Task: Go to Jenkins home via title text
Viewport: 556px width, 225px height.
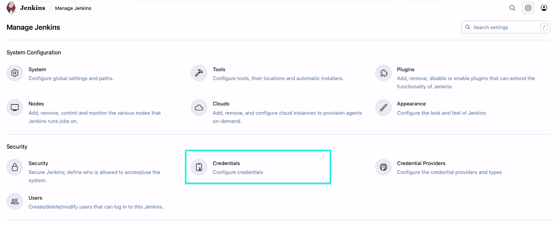Action: [33, 8]
